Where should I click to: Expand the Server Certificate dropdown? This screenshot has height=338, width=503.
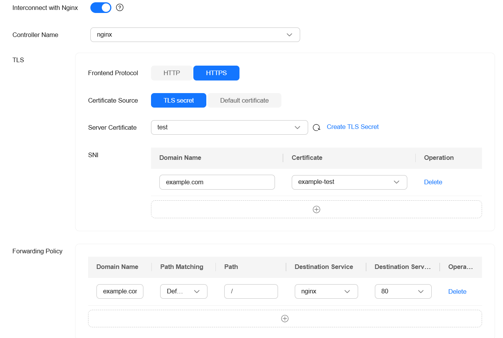click(229, 127)
